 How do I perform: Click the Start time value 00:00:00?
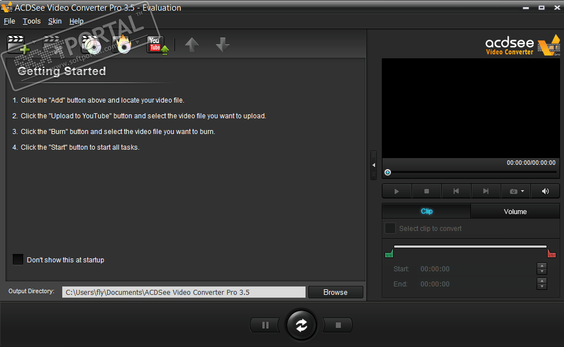pyautogui.click(x=435, y=269)
